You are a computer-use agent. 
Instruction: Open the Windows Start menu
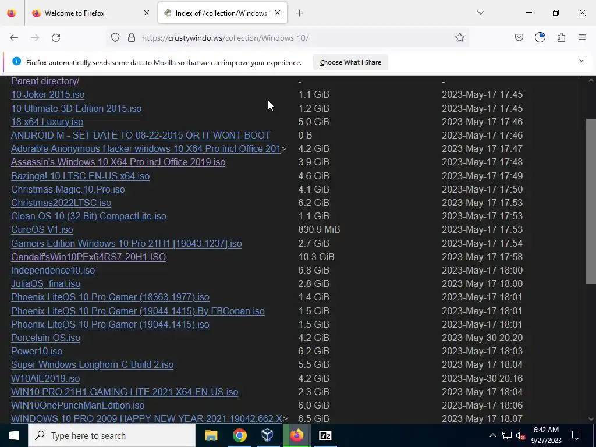pyautogui.click(x=14, y=435)
